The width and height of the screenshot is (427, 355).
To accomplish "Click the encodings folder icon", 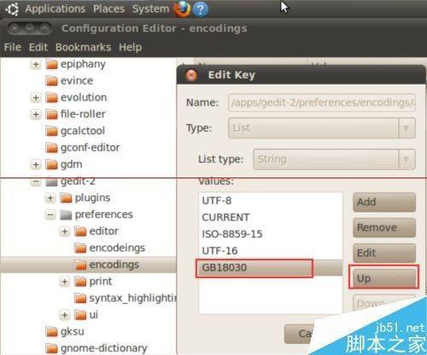I will (80, 265).
